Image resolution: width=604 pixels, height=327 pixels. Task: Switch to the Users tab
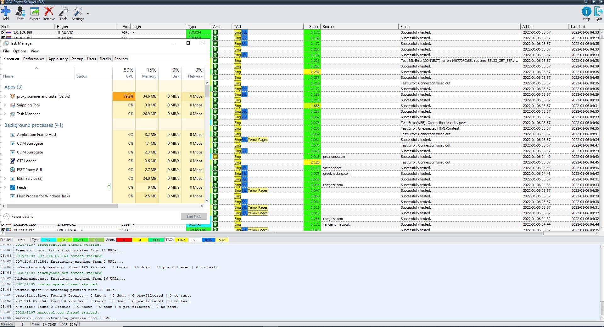coord(92,59)
